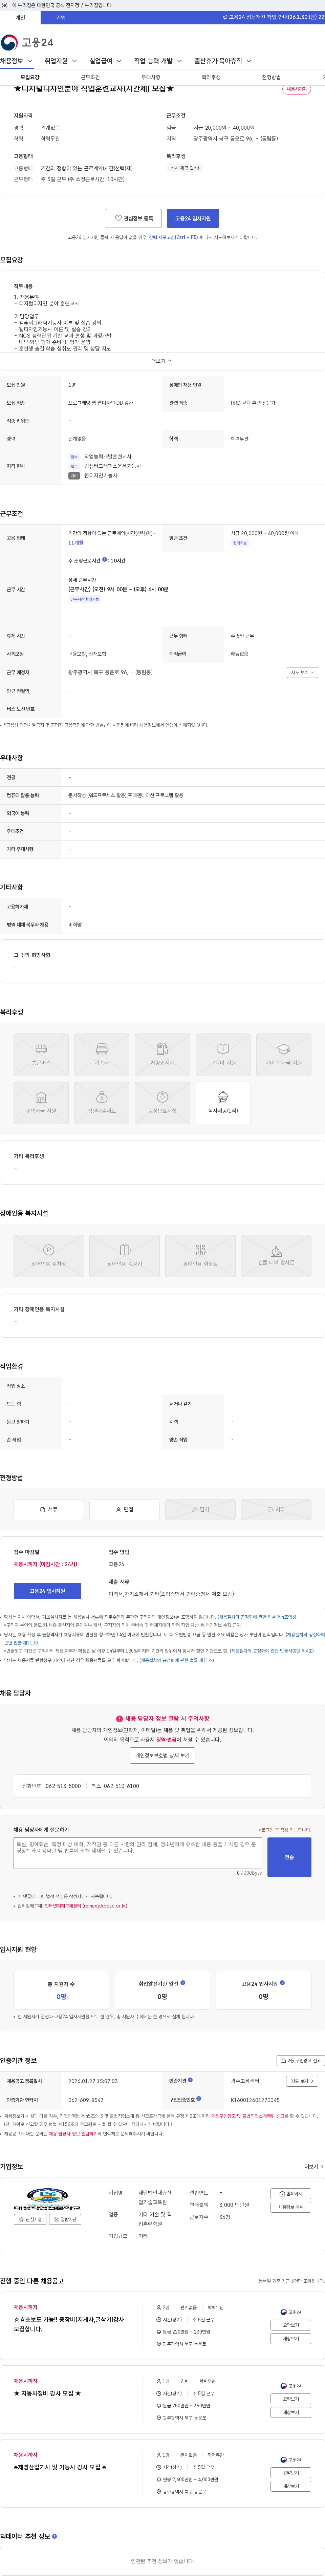Viewport: 325px width, 2576px height.
Task: Click 새창보기 for 중장비 강사 posting
Action: (x=290, y=2338)
